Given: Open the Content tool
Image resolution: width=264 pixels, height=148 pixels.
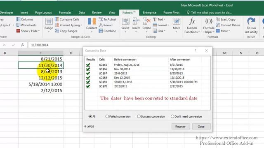Looking at the screenshot, I should click(x=92, y=25).
